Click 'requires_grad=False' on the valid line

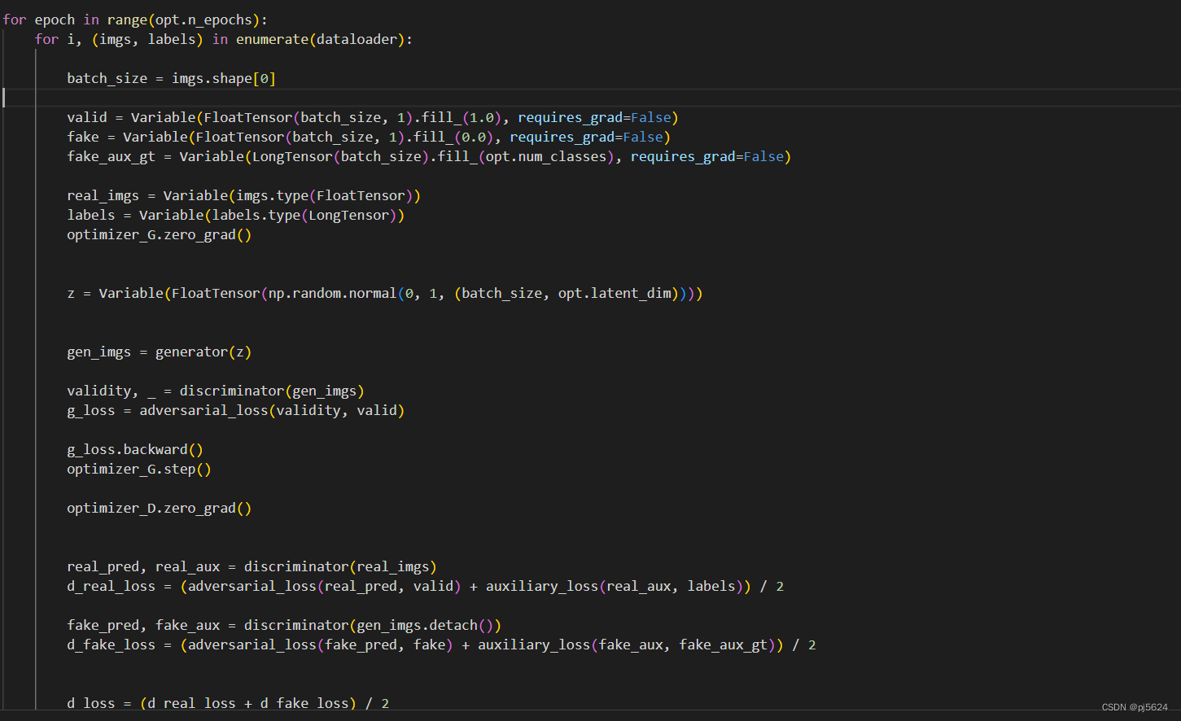coord(594,117)
